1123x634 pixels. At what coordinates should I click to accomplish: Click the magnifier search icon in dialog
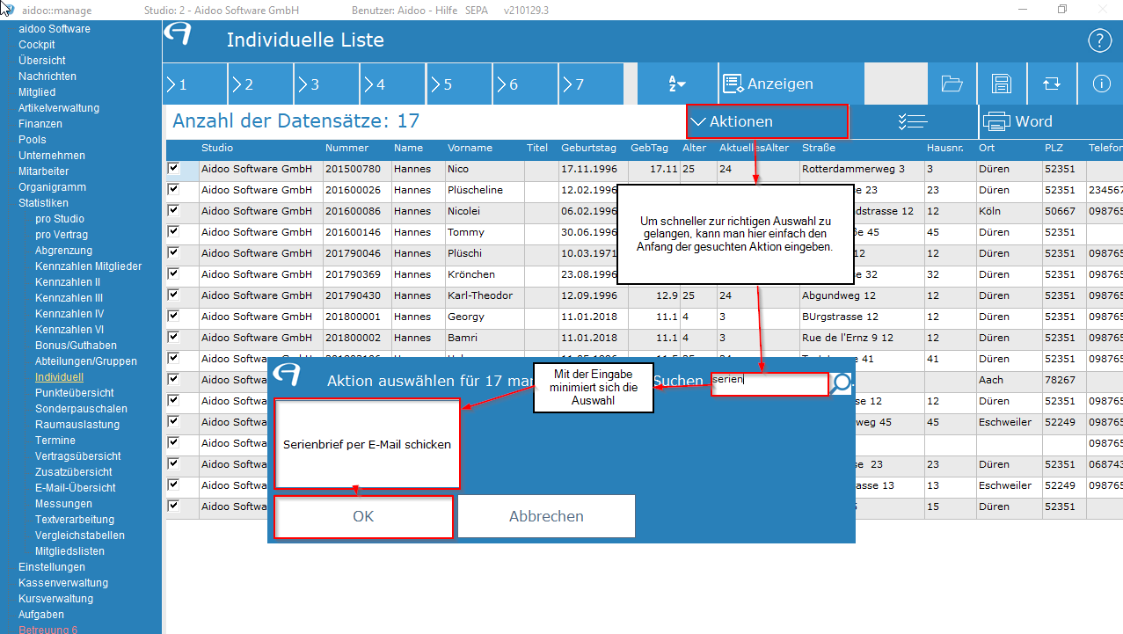842,383
